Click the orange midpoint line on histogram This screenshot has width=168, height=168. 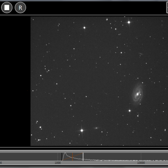pyautogui.click(x=72, y=157)
